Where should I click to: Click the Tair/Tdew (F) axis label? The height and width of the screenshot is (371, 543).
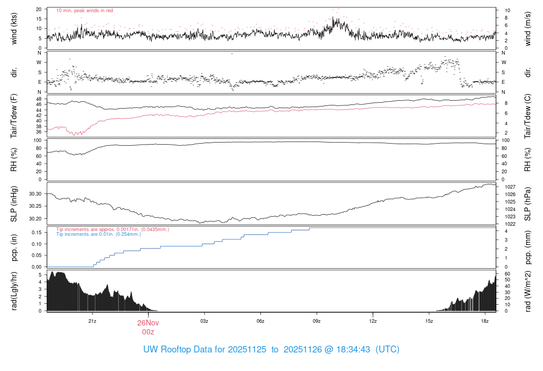click(x=14, y=116)
